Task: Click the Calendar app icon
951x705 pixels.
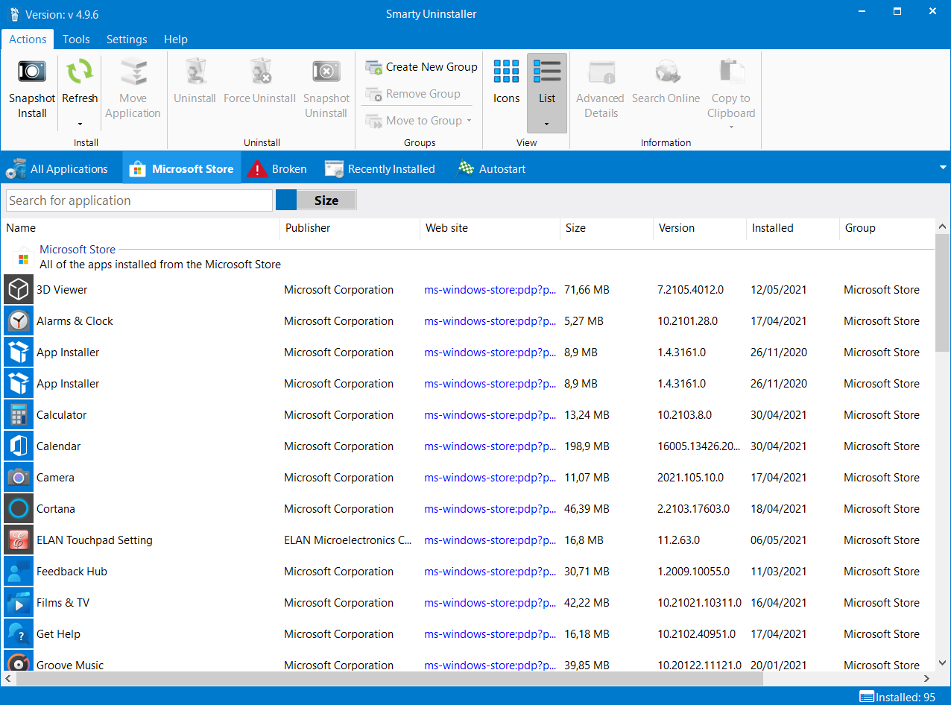Action: (19, 446)
